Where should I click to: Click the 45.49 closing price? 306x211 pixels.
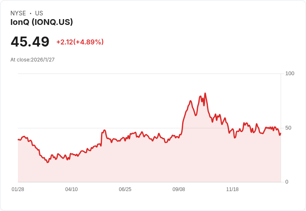[x=30, y=42]
